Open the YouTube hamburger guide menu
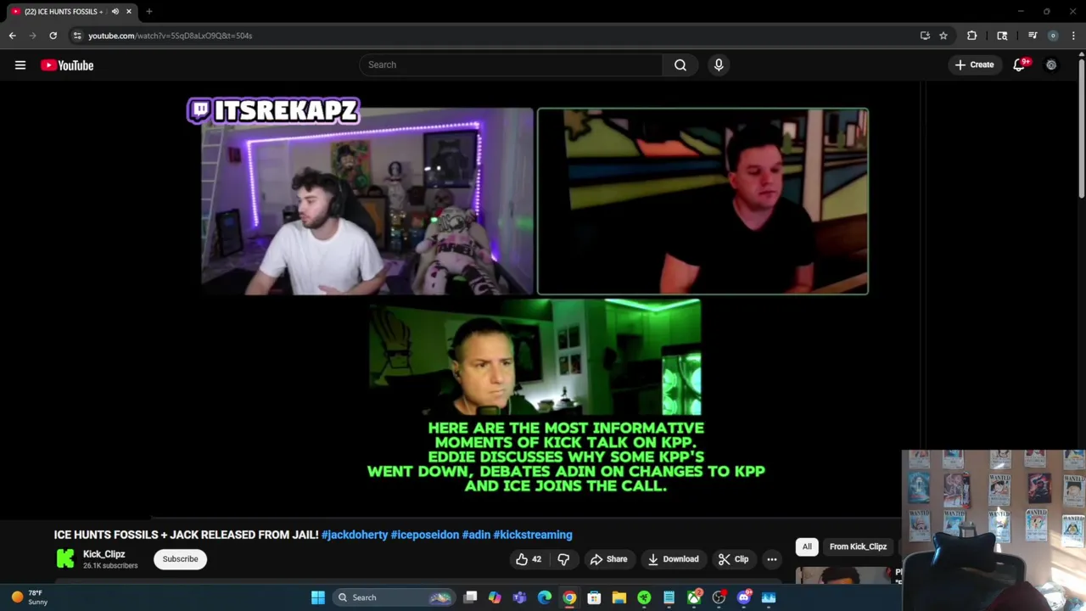Image resolution: width=1086 pixels, height=611 pixels. [20, 64]
